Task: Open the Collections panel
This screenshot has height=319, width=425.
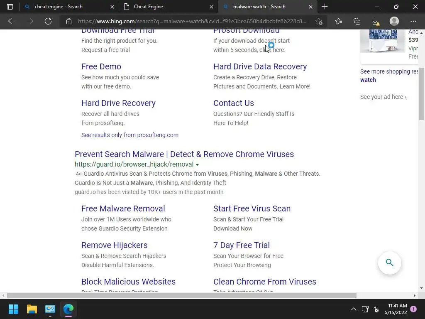Action: click(x=357, y=21)
